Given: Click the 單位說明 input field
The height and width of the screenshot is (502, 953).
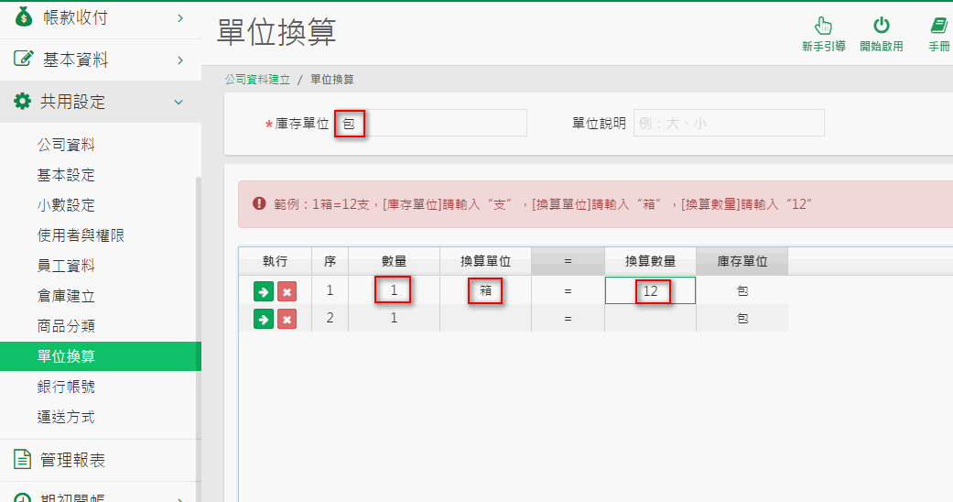Looking at the screenshot, I should [729, 124].
